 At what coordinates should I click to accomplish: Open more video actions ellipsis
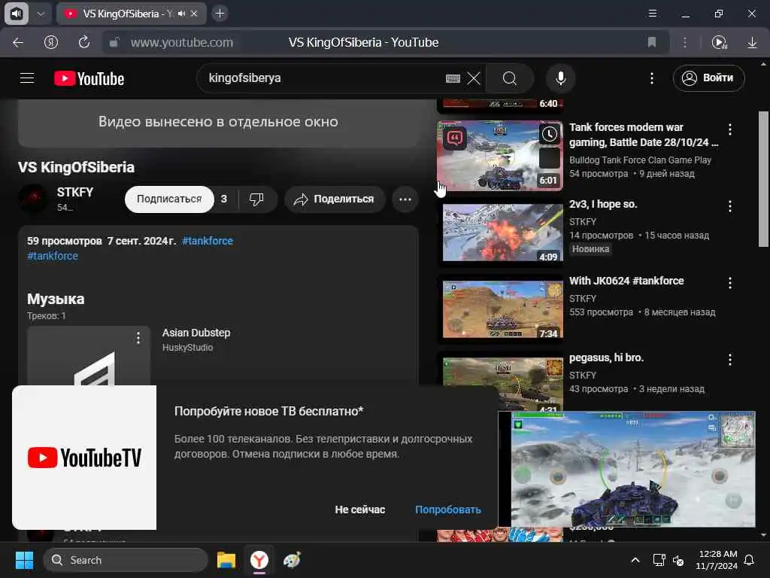tap(405, 199)
